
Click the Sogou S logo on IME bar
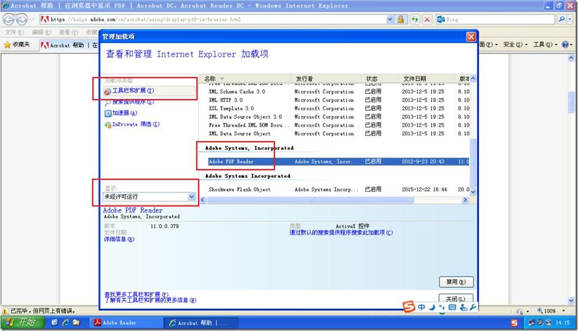[x=408, y=306]
